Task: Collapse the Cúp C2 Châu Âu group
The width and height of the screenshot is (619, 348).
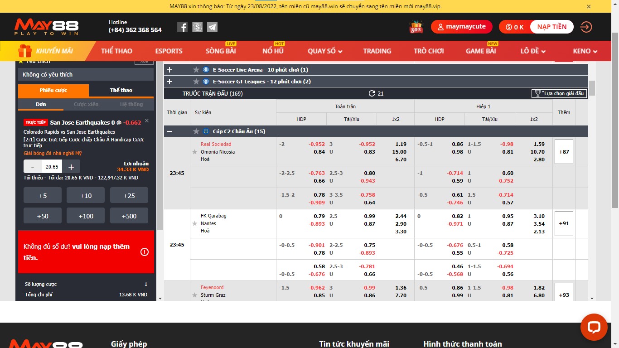Action: click(169, 131)
